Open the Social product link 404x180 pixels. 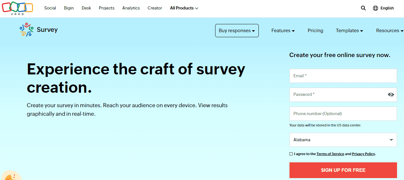pos(50,8)
